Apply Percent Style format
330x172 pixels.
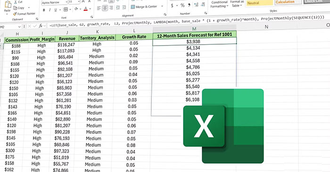tap(182, 5)
